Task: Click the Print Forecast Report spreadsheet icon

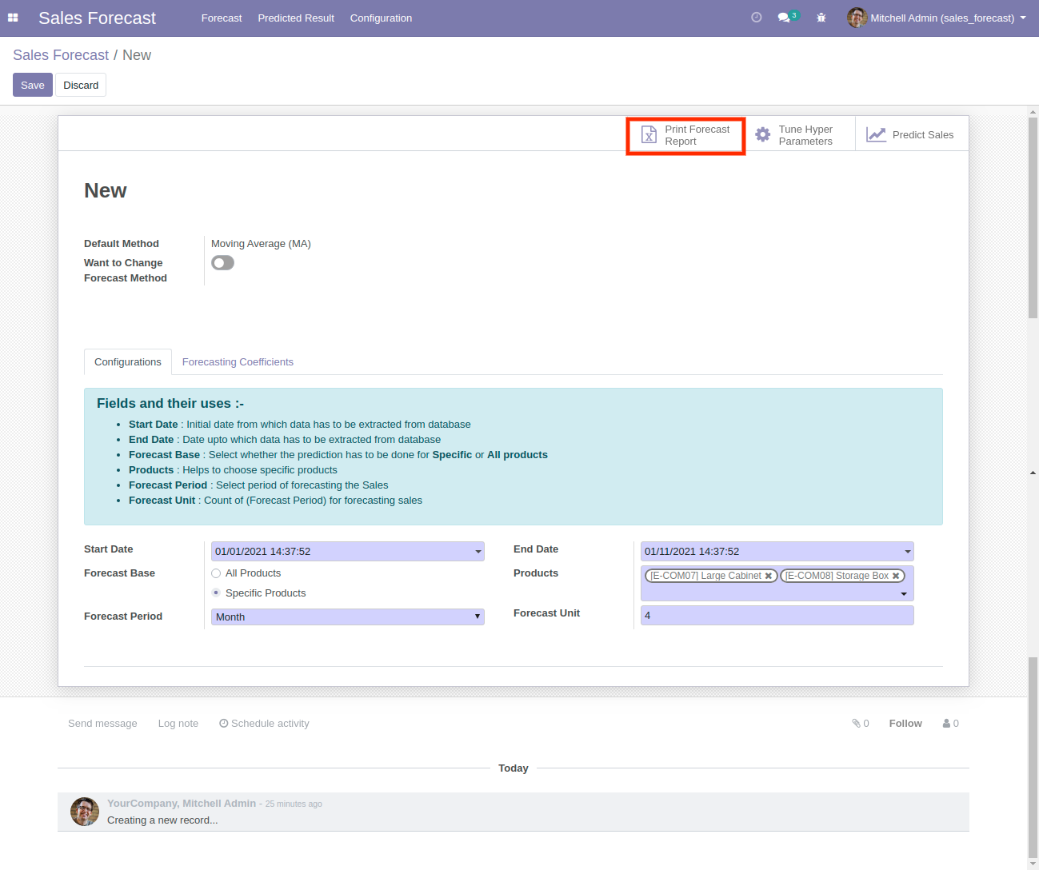Action: pyautogui.click(x=649, y=135)
